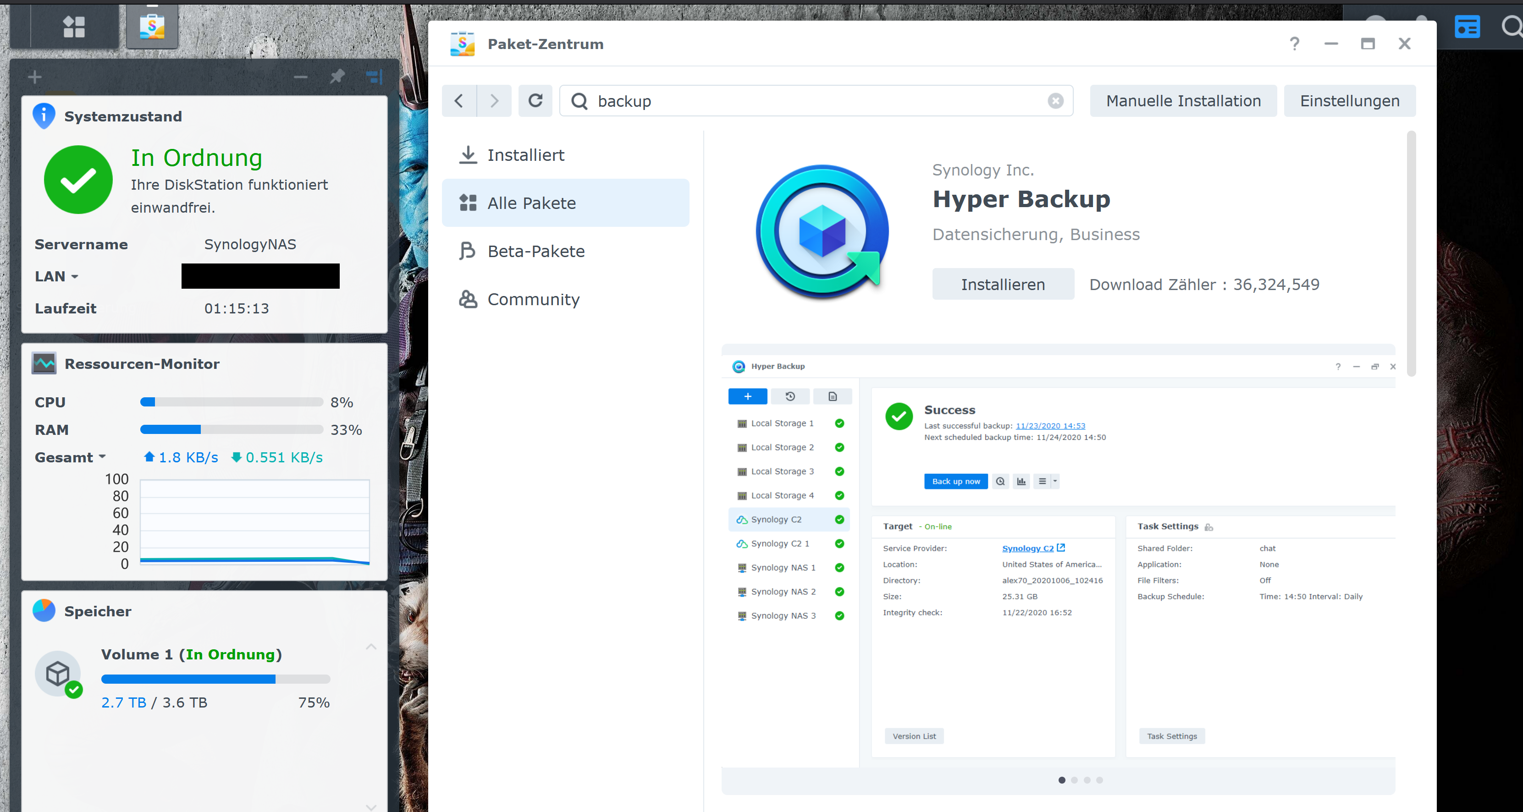Click the Hyper Backup package logo
1523x812 pixels.
point(822,232)
